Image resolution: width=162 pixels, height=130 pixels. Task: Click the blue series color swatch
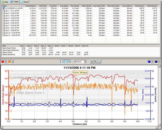pos(149,62)
